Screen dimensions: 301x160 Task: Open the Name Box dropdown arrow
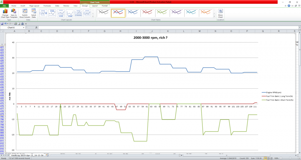coord(24,27)
